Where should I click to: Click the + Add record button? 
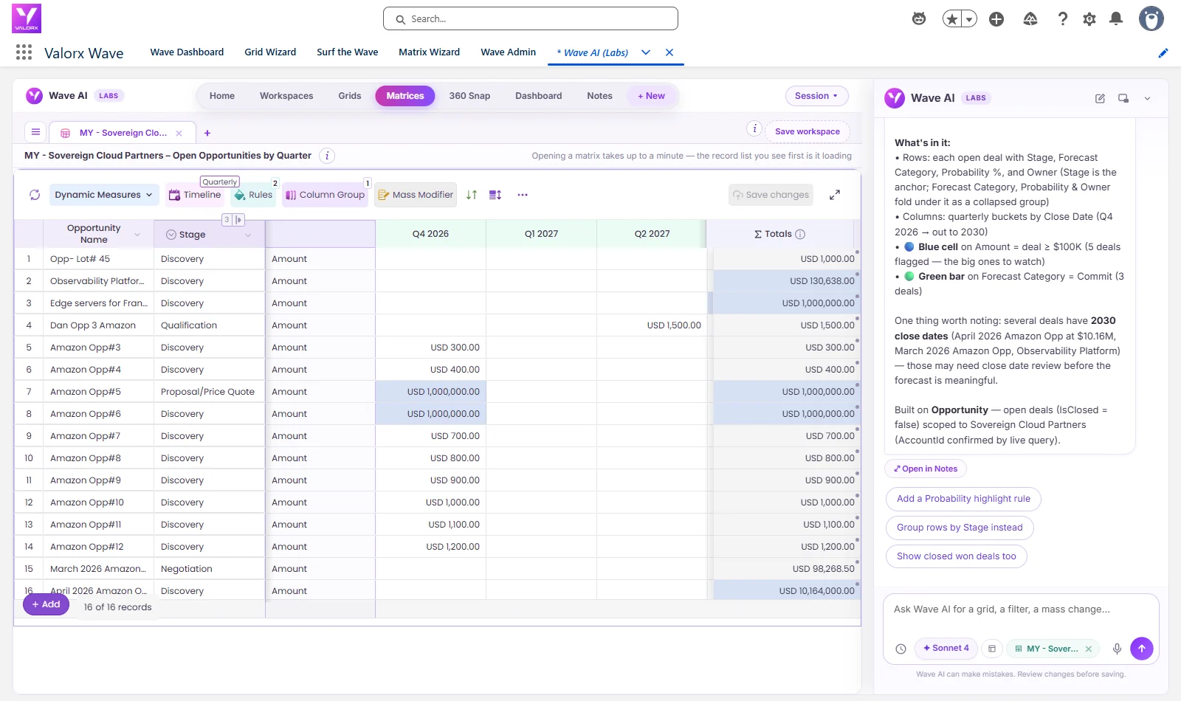click(x=46, y=604)
